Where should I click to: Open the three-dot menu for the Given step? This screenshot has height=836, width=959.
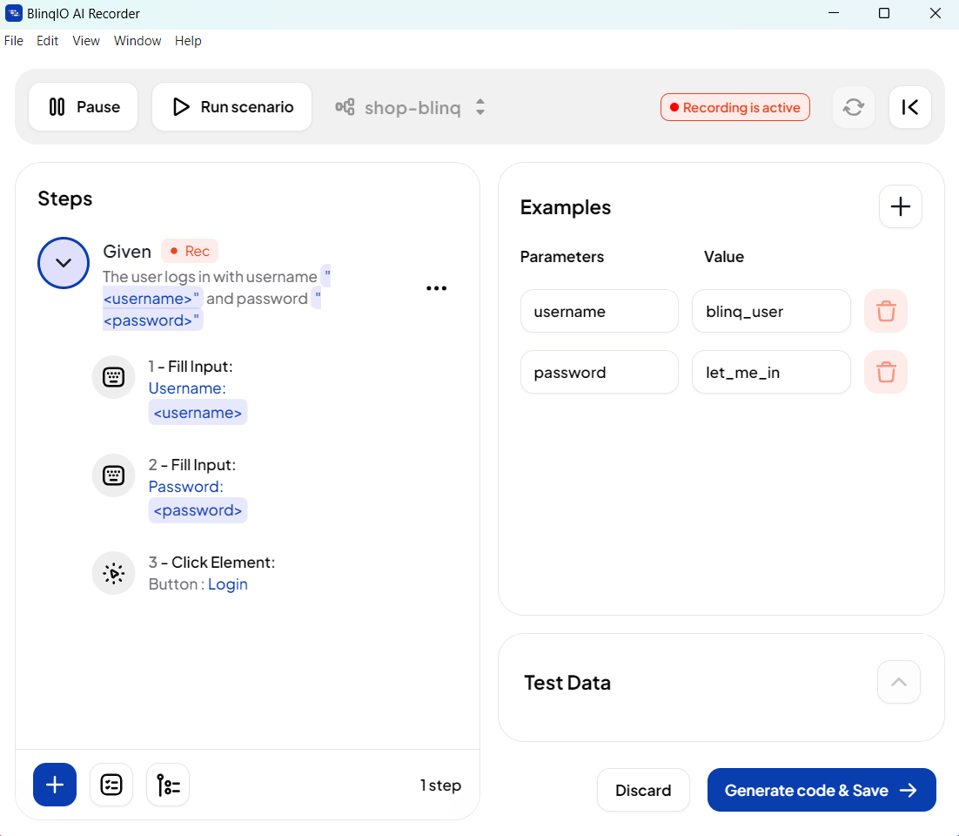coord(436,288)
